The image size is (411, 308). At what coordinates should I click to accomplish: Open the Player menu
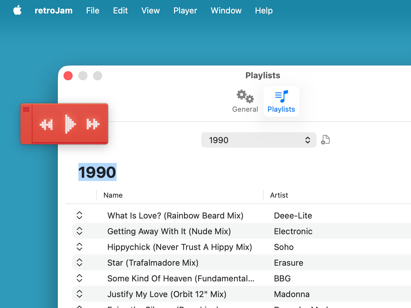click(x=185, y=11)
